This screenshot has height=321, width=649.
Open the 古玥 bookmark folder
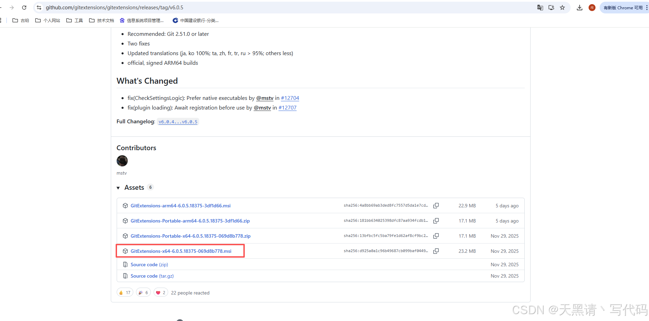coord(21,21)
